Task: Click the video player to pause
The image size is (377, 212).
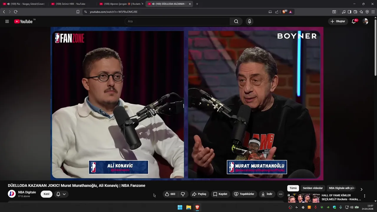Action: pyautogui.click(x=187, y=103)
